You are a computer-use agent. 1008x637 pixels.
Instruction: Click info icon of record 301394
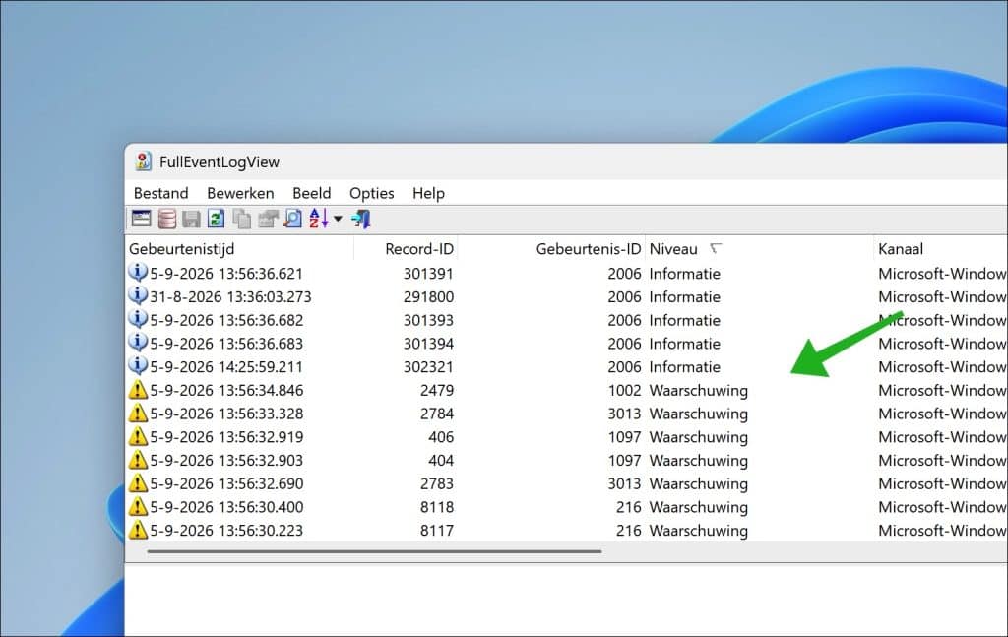pyautogui.click(x=138, y=343)
